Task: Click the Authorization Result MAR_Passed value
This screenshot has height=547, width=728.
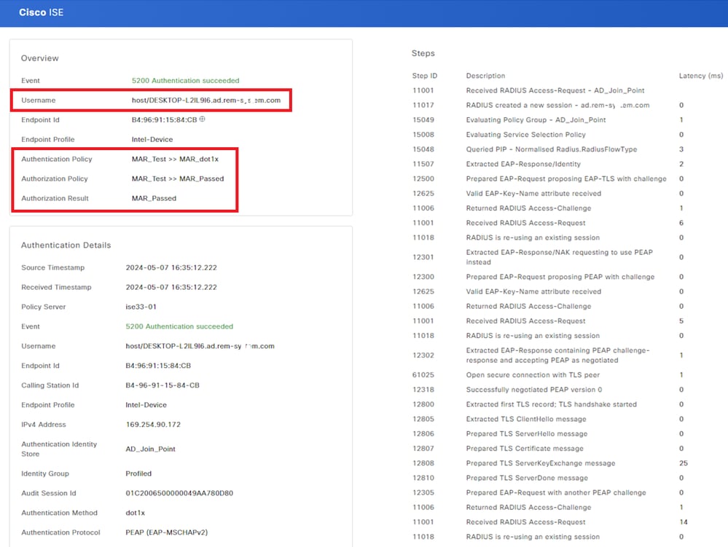Action: click(154, 198)
